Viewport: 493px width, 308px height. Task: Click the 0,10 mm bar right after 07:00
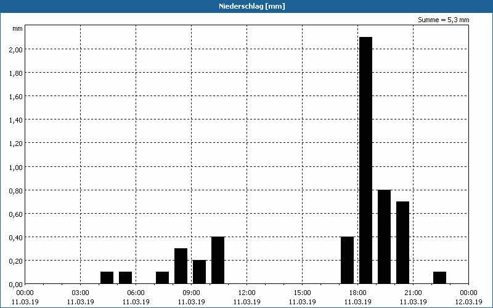click(162, 278)
